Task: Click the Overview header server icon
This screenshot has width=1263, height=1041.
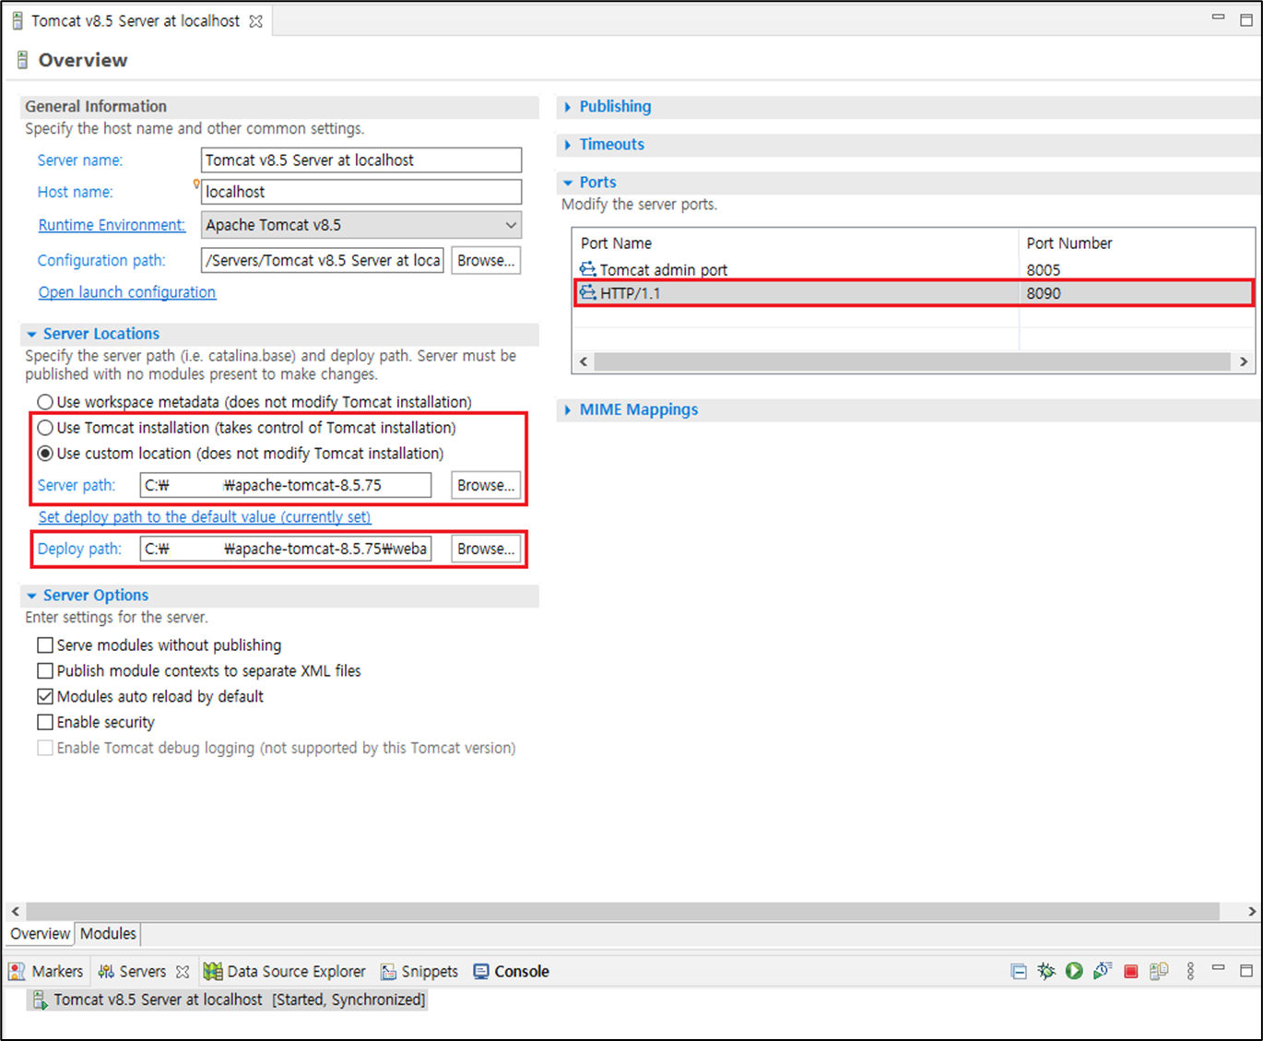Action: (x=22, y=61)
